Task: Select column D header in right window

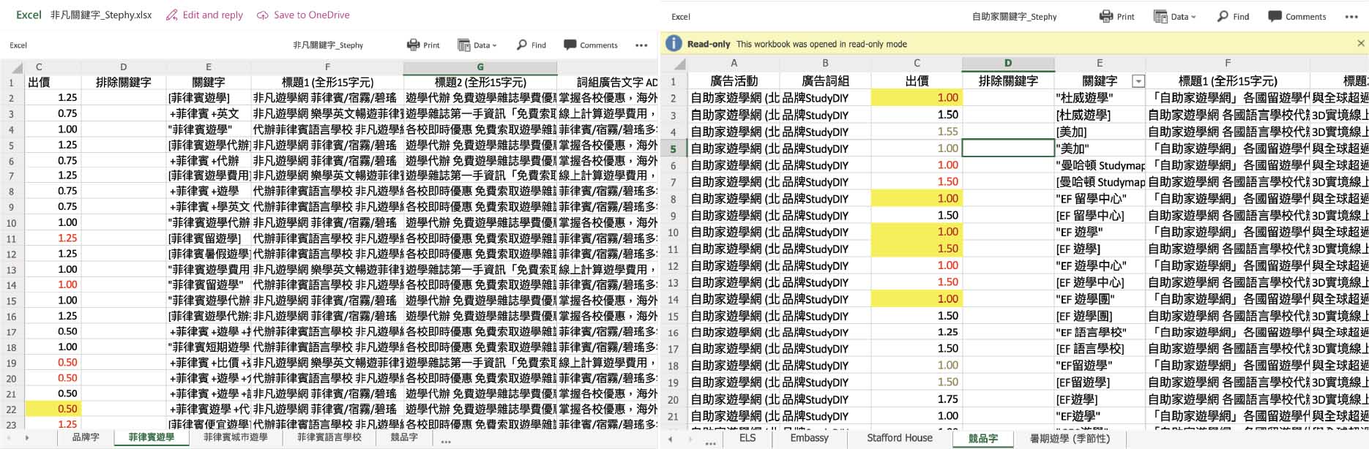Action: pos(1008,64)
